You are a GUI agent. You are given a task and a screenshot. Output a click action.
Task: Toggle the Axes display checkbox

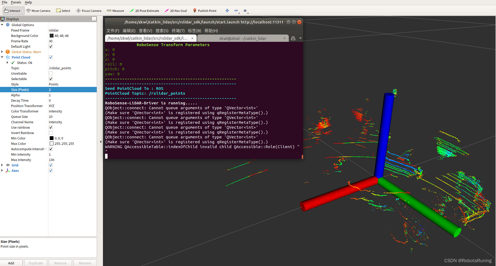coord(51,170)
